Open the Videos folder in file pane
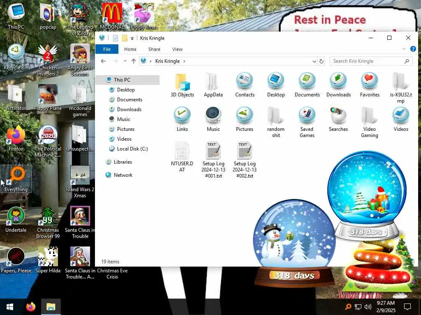 pyautogui.click(x=401, y=120)
